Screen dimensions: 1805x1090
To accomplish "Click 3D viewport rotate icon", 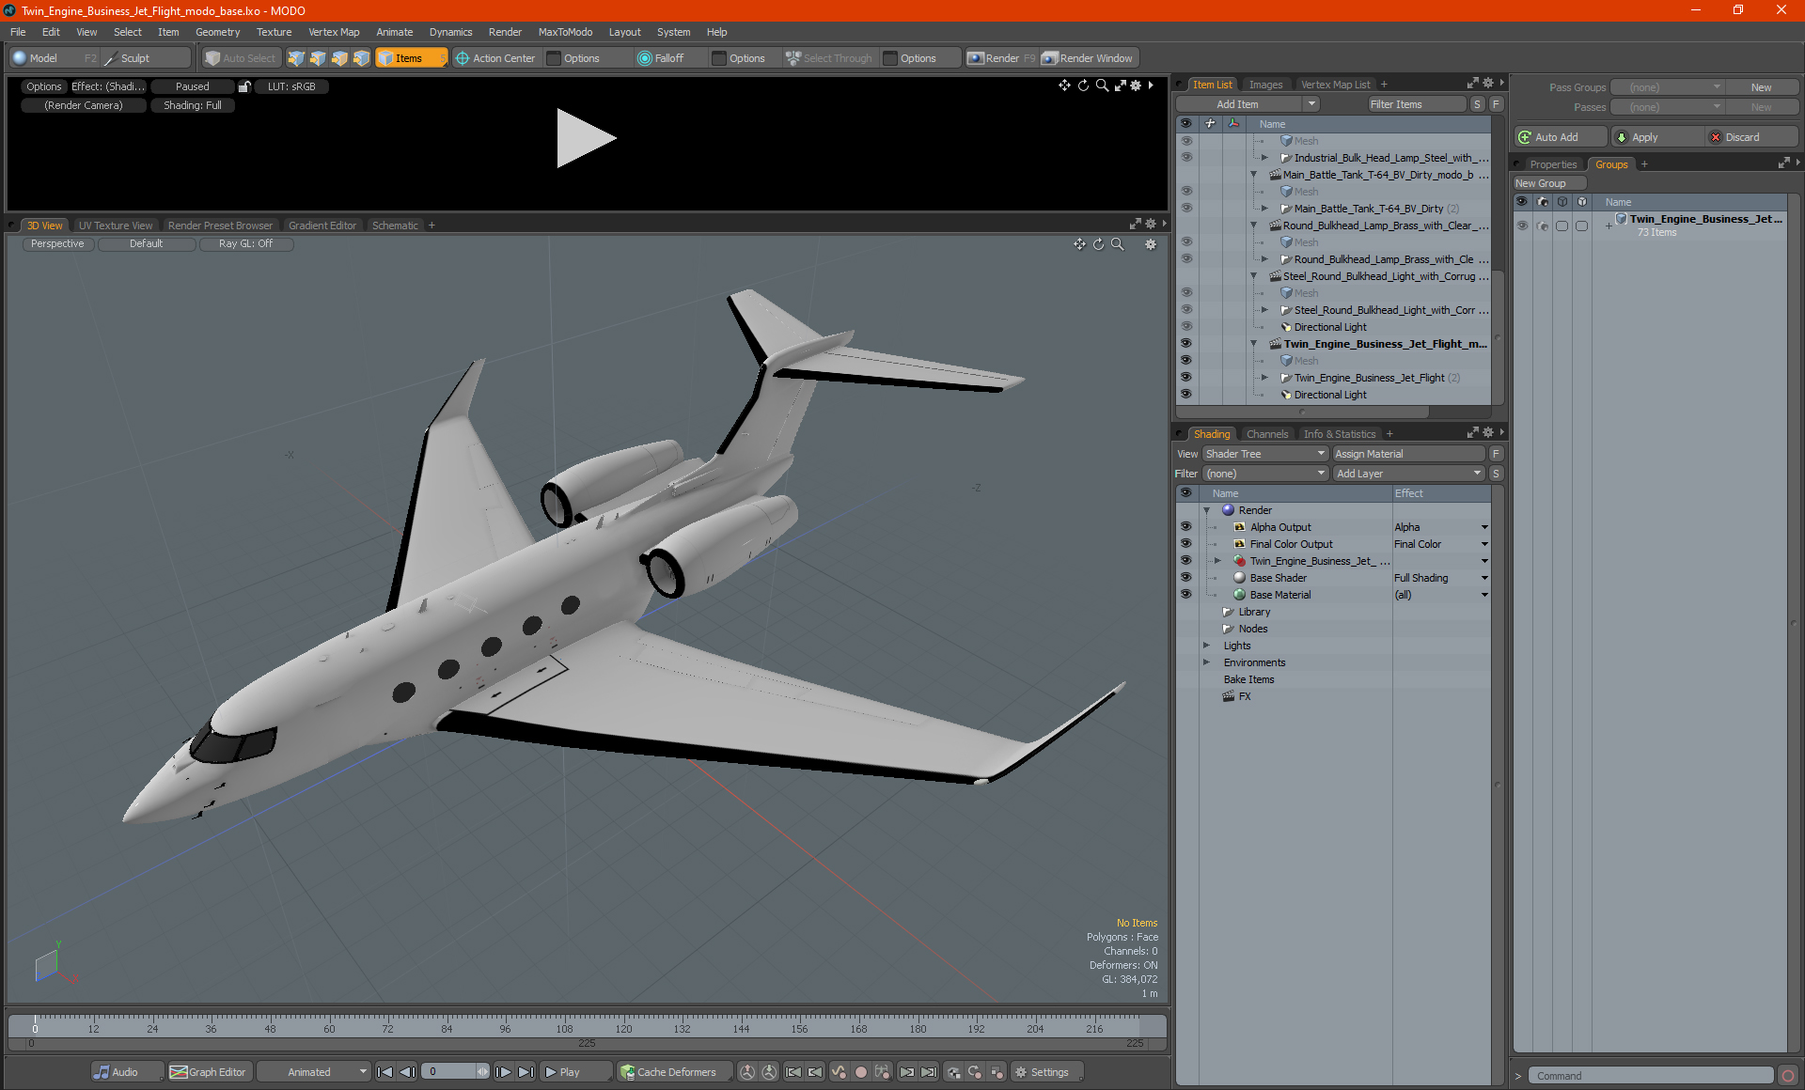I will [1098, 244].
